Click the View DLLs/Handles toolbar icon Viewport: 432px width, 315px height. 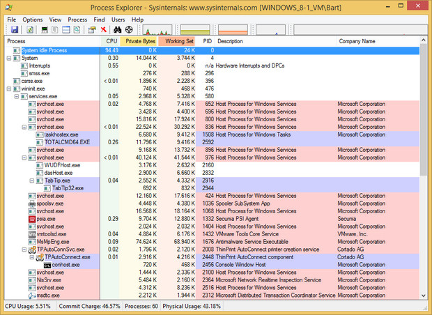tap(77, 29)
